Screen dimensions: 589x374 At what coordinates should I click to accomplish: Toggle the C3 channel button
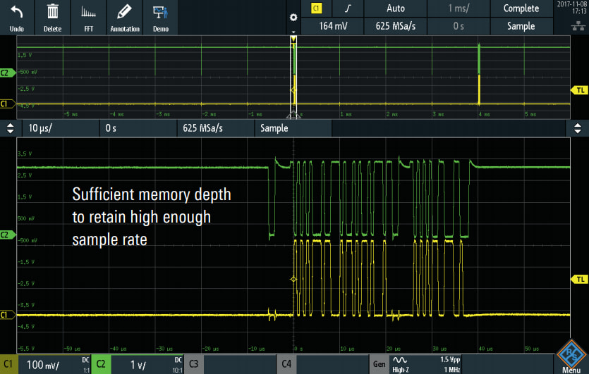193,364
